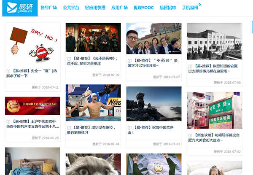Viewport: 253px width, 175px height.
Task: Select 手机易班 in the navigation bar
Action: click(x=190, y=8)
